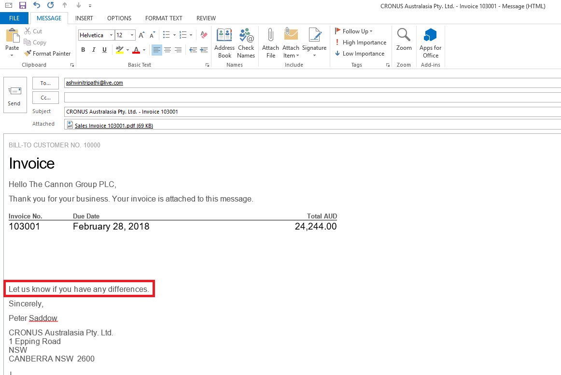Toggle High Importance flag
561x375 pixels.
tap(360, 43)
